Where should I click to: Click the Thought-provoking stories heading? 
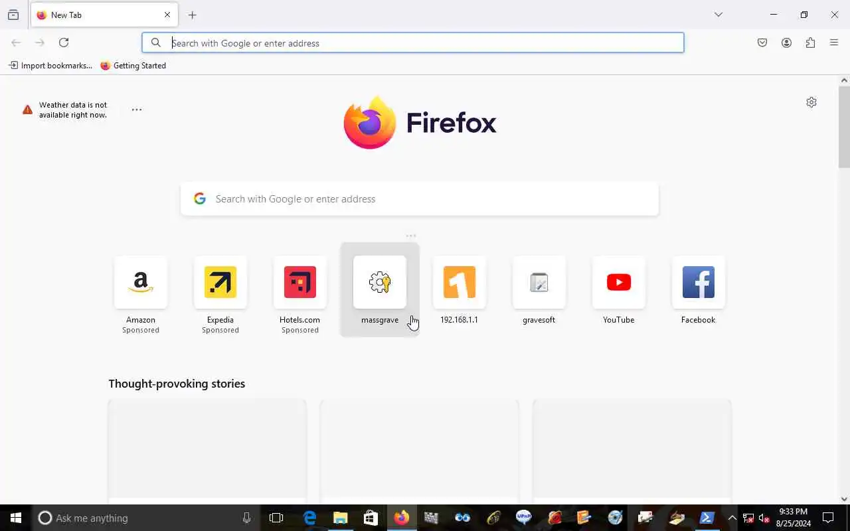[x=177, y=384]
